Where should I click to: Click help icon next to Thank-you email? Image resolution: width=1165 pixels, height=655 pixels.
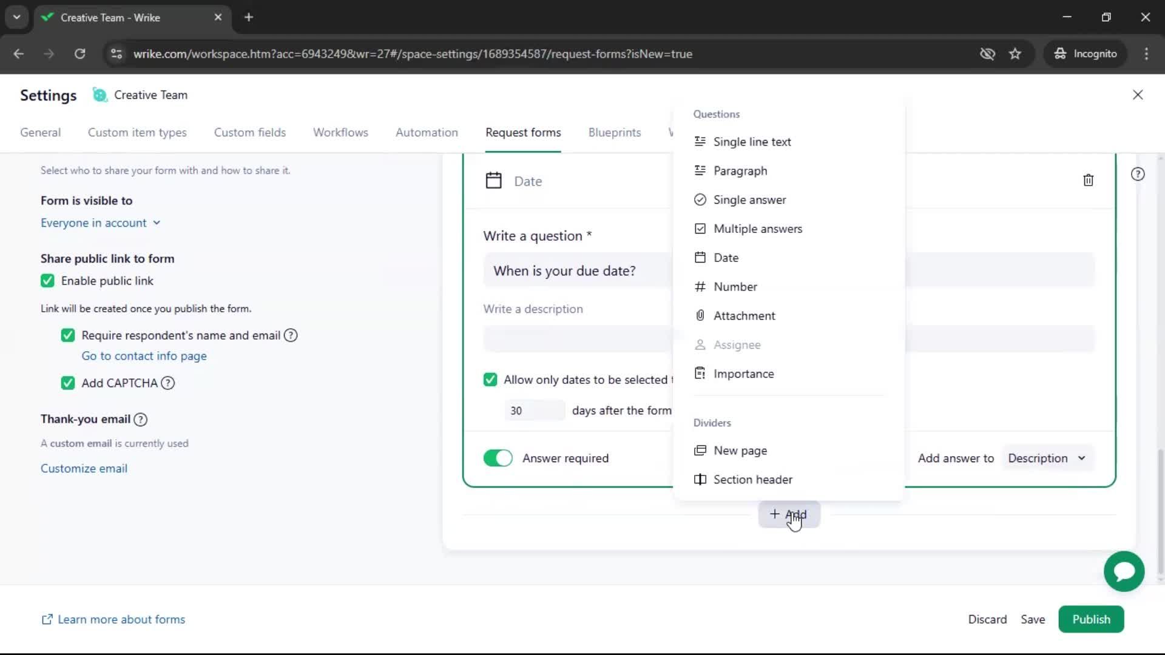click(140, 420)
